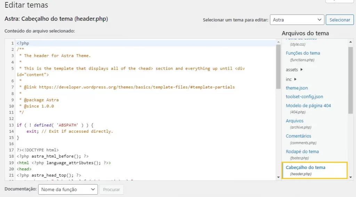Click @since 1.0.0 comment on line 10
Viewport: 356px width, 197px height.
tap(39, 106)
